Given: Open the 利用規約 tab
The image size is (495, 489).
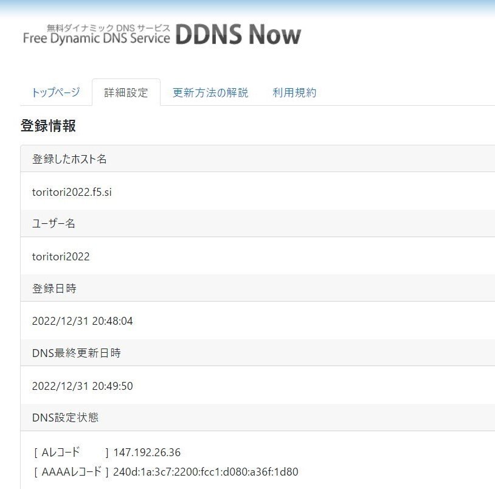Looking at the screenshot, I should [x=294, y=92].
